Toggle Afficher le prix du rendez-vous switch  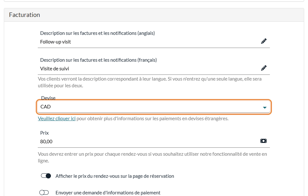[46, 176]
